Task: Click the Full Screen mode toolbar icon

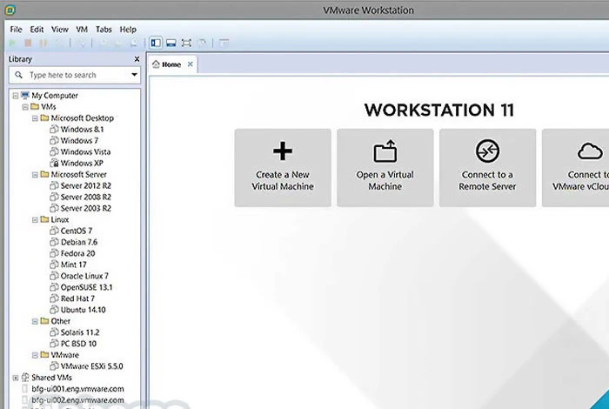Action: (186, 43)
